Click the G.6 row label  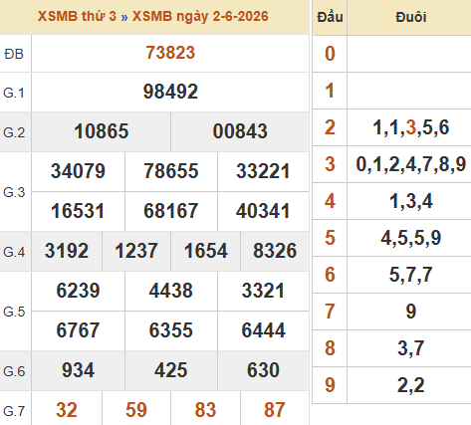(x=14, y=371)
